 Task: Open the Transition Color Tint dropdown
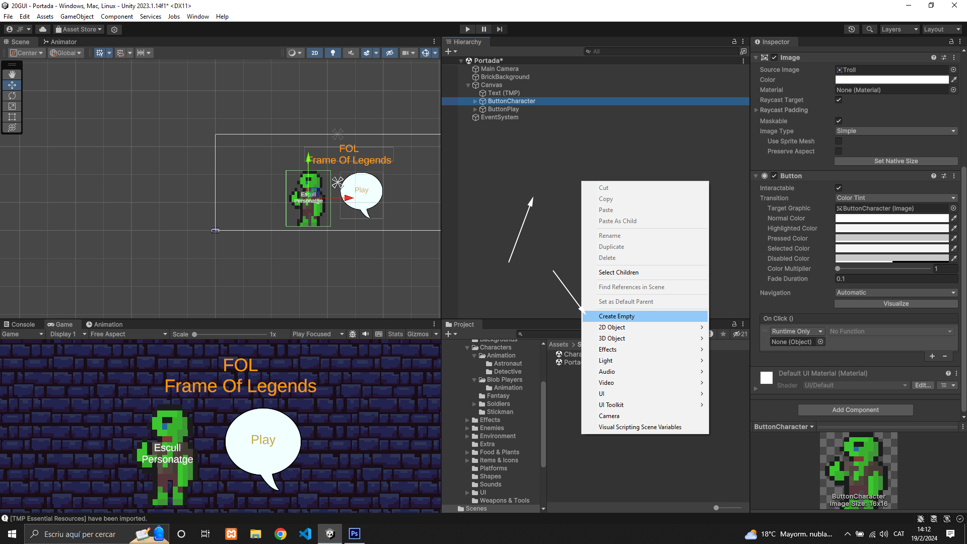895,198
